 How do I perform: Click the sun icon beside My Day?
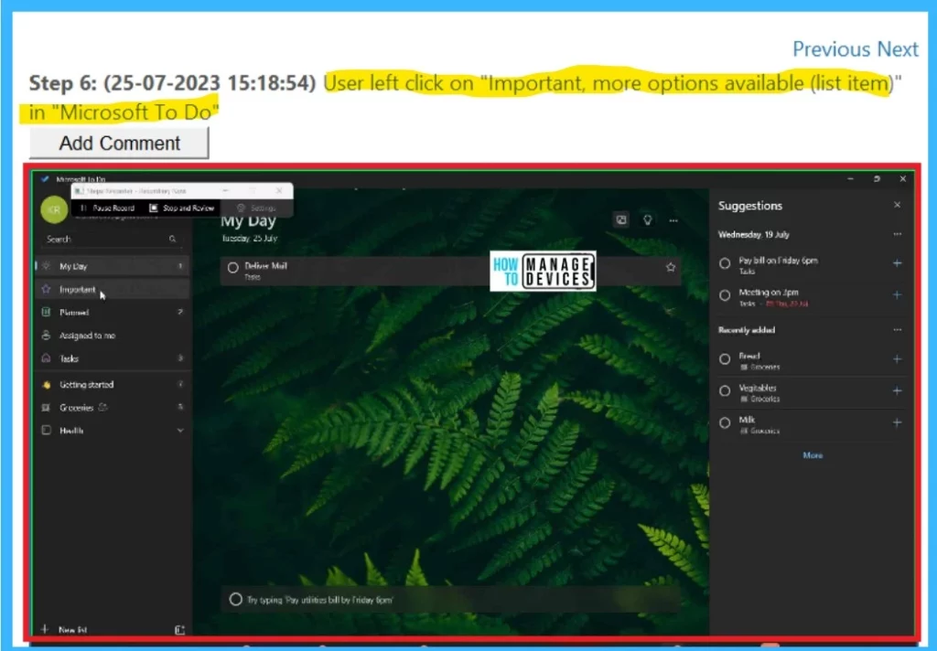(x=46, y=266)
